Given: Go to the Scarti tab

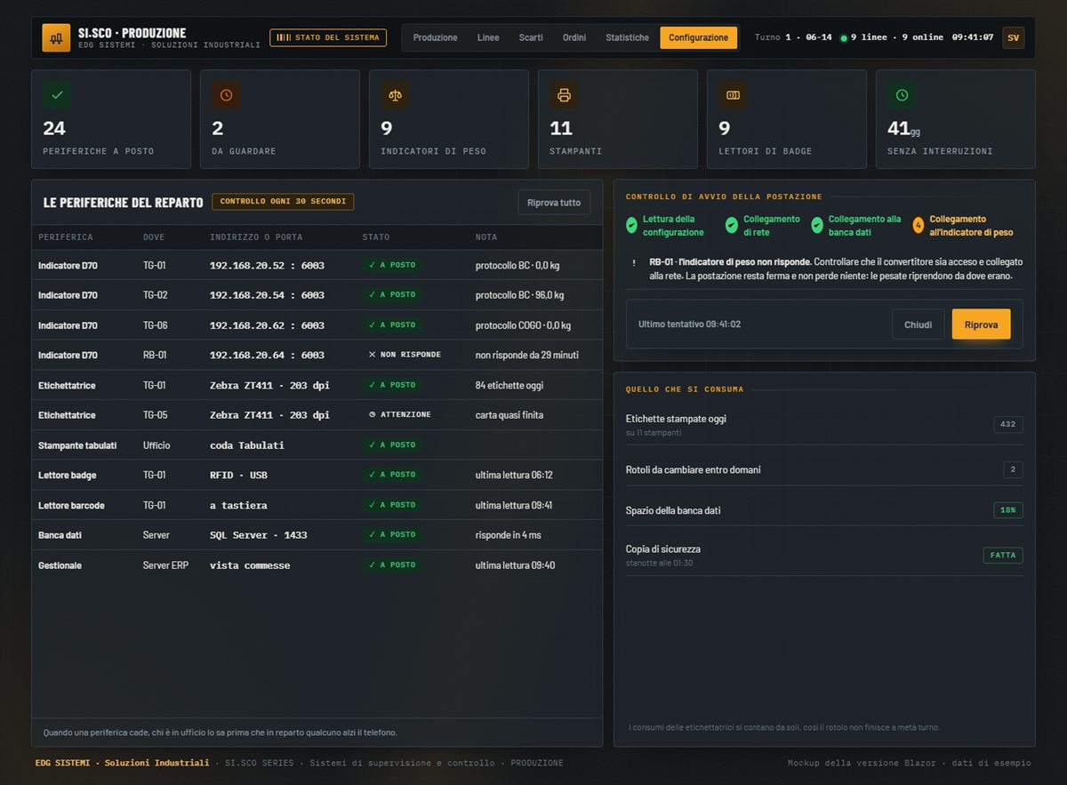Looking at the screenshot, I should tap(531, 37).
